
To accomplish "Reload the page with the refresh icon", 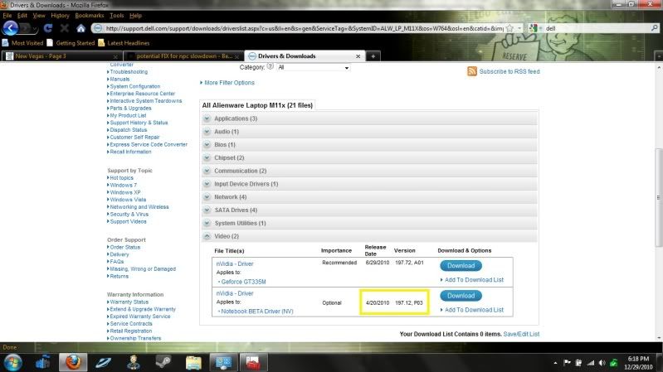I will pos(48,28).
